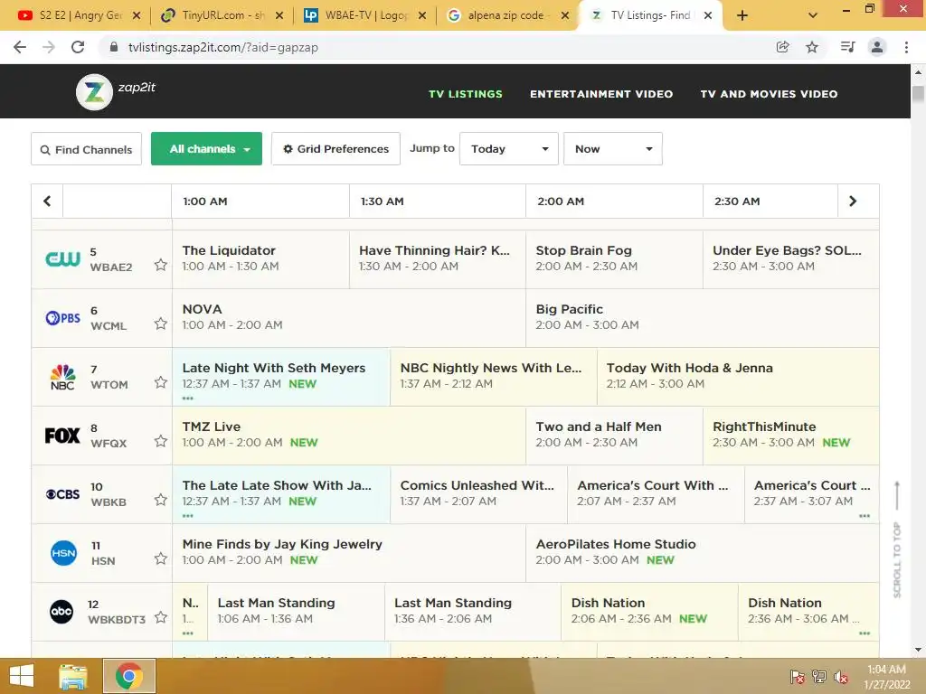This screenshot has width=926, height=694.
Task: Open ENTERTAINMENT VIDEO nav item
Action: (x=601, y=94)
